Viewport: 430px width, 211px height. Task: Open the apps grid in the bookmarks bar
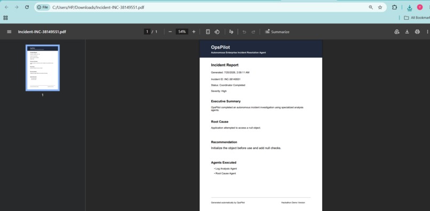coord(5,18)
